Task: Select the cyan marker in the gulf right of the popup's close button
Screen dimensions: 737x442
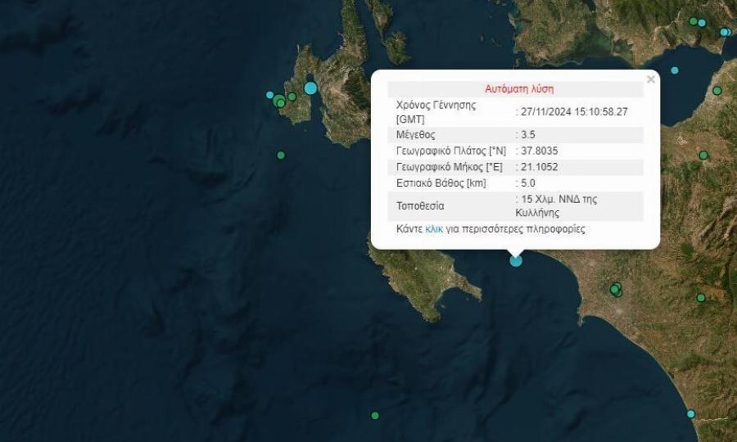Action: click(x=675, y=70)
